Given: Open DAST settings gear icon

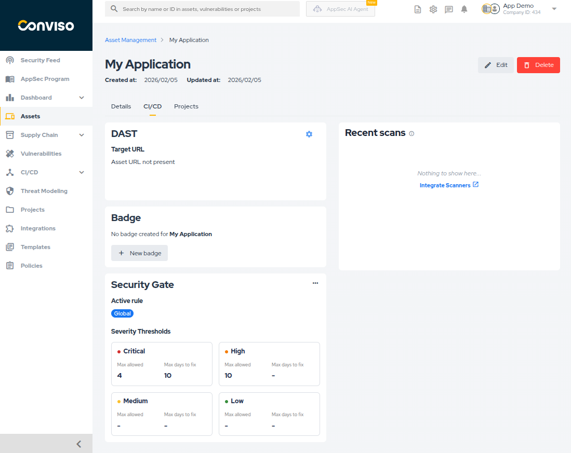Looking at the screenshot, I should [x=309, y=134].
